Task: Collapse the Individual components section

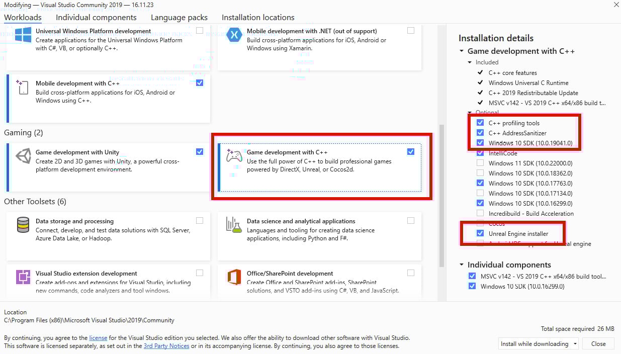Action: 462,265
